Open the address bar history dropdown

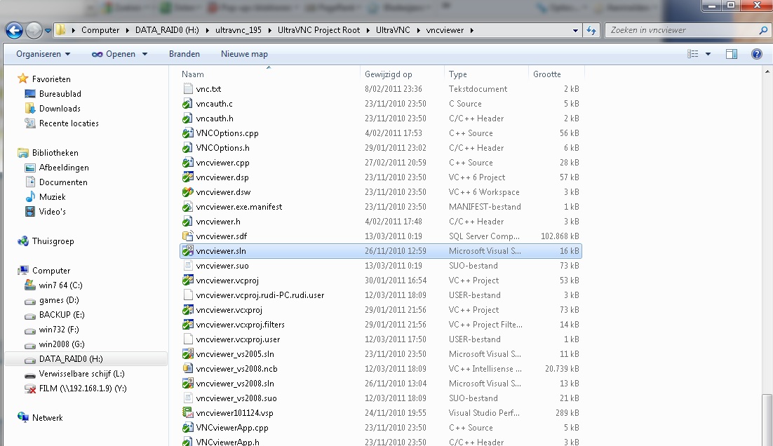click(x=575, y=31)
